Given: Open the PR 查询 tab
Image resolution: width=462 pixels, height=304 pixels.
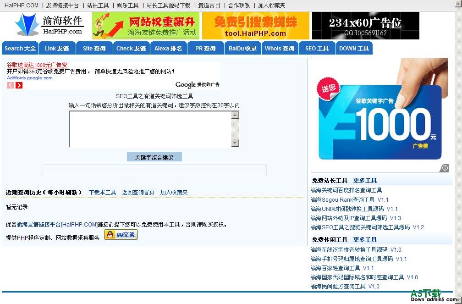Looking at the screenshot, I should pyautogui.click(x=205, y=48).
